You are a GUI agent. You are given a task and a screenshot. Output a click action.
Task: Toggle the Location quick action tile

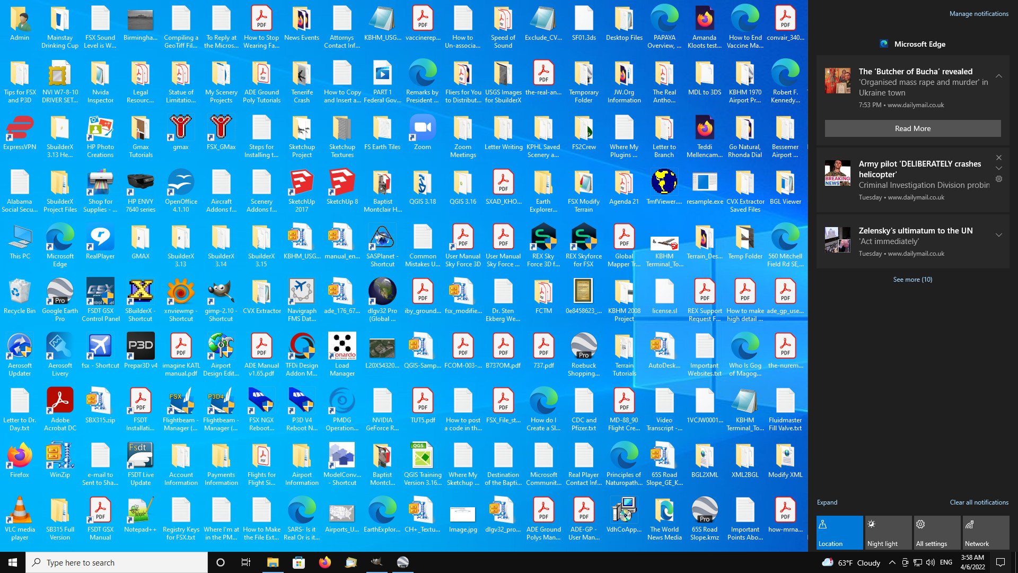pyautogui.click(x=840, y=532)
